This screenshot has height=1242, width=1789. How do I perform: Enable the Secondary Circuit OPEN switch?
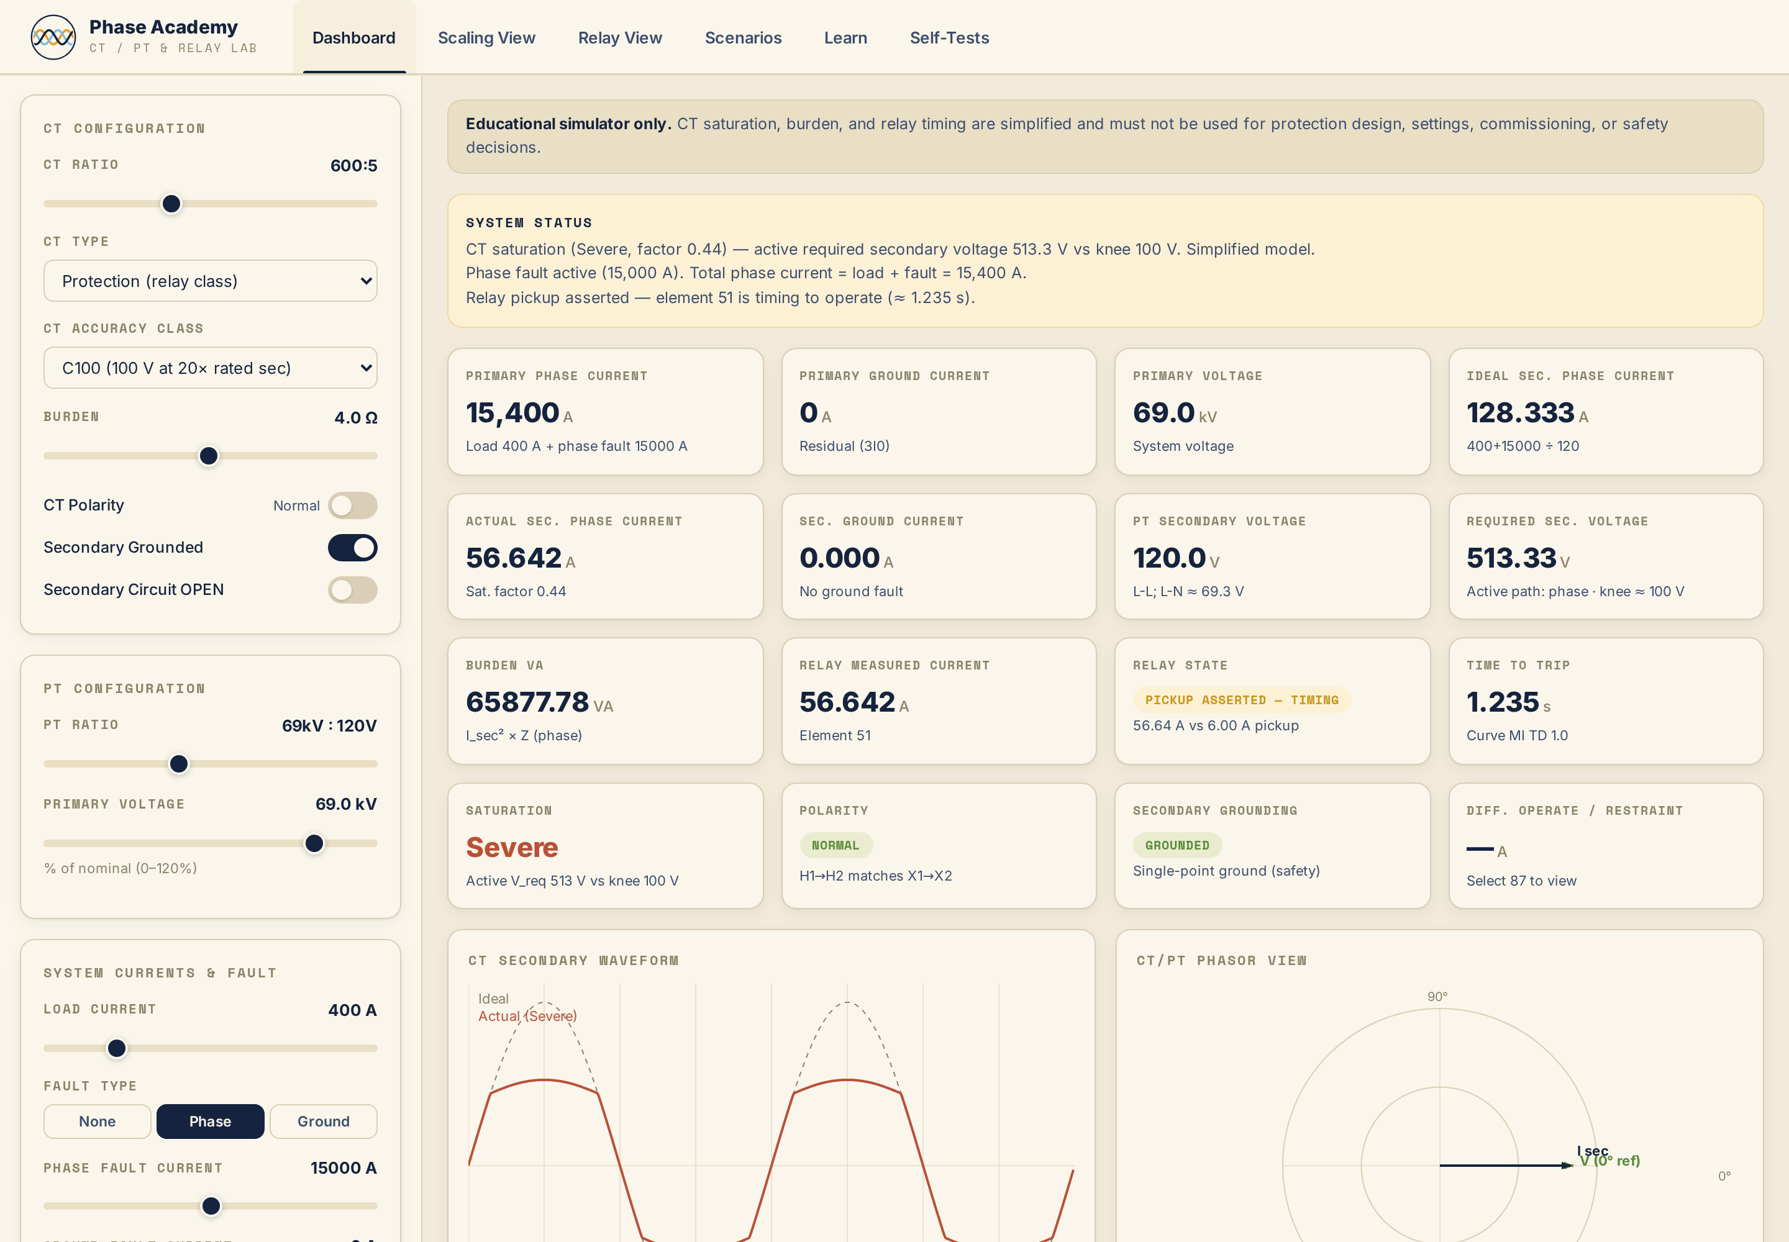tap(353, 590)
